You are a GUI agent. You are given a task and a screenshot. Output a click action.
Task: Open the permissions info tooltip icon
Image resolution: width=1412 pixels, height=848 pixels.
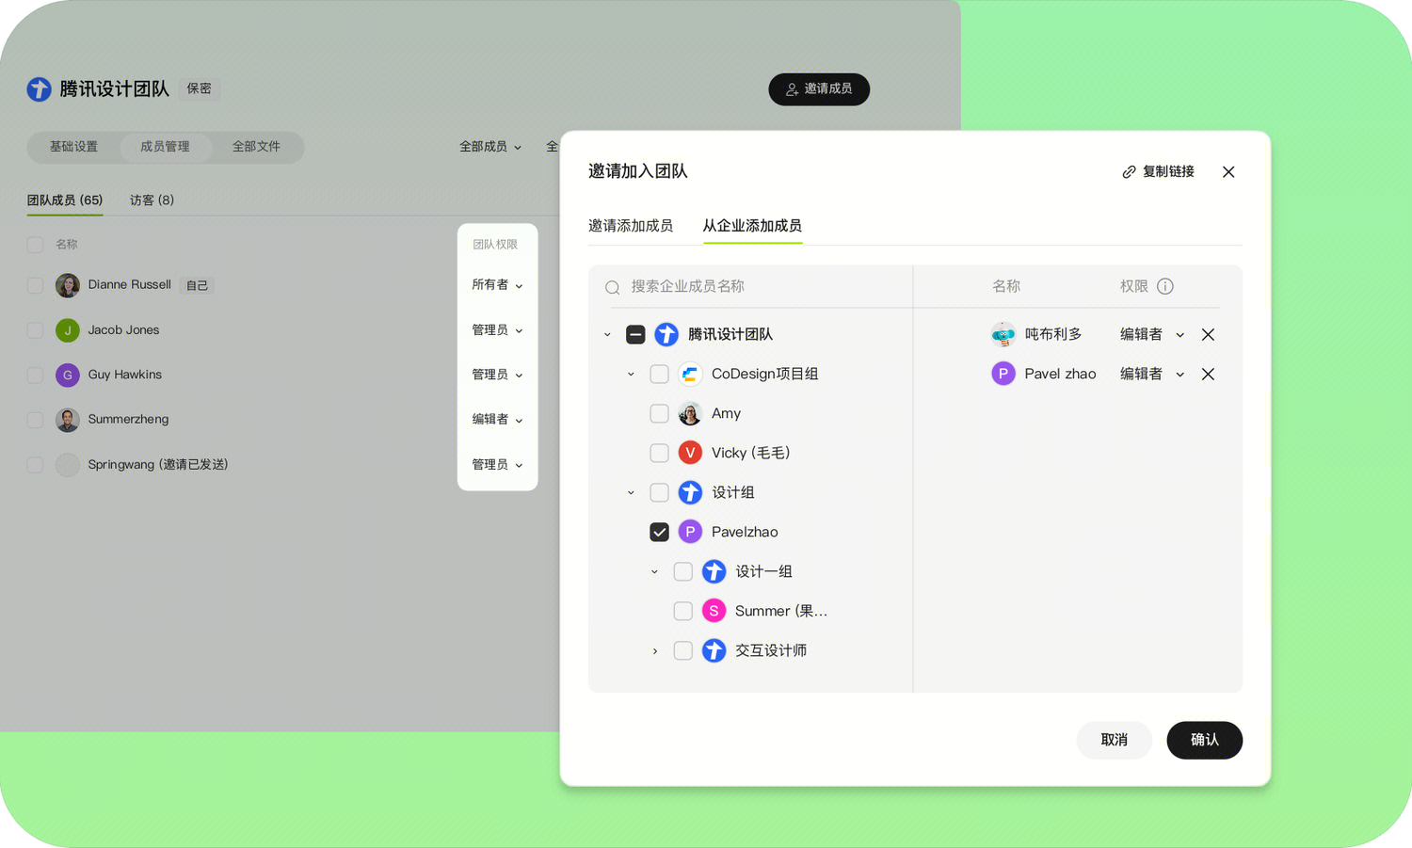click(1167, 286)
